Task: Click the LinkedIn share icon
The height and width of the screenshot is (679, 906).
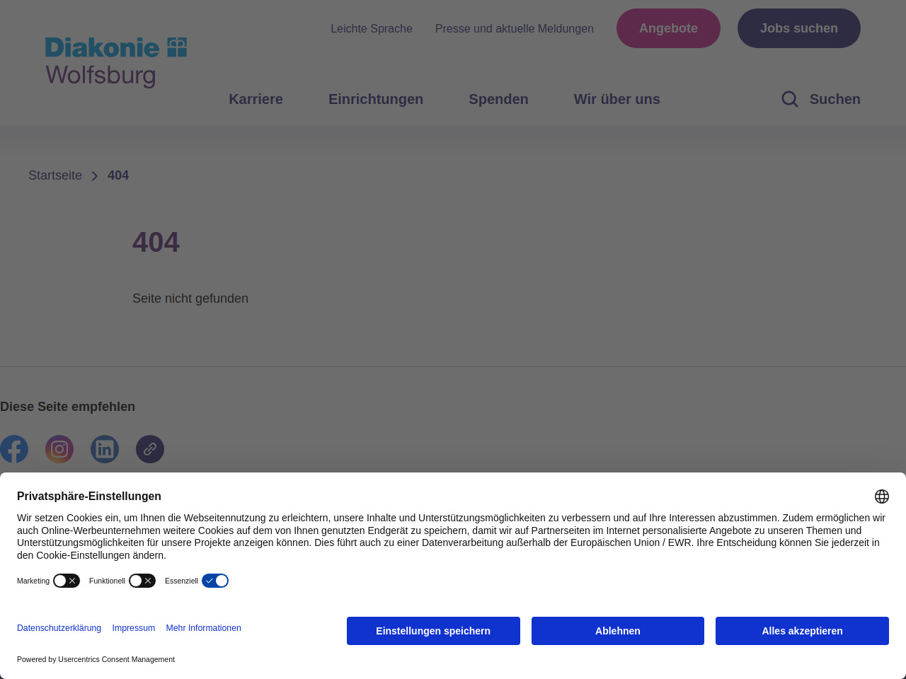Action: click(105, 449)
